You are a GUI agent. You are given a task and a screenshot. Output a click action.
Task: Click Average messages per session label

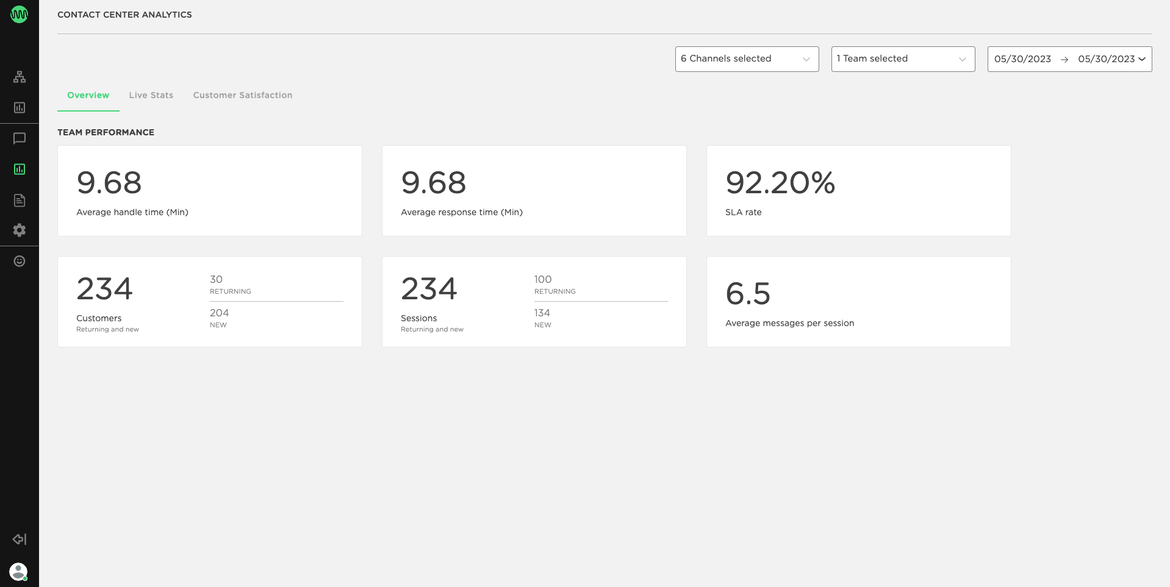[790, 323]
